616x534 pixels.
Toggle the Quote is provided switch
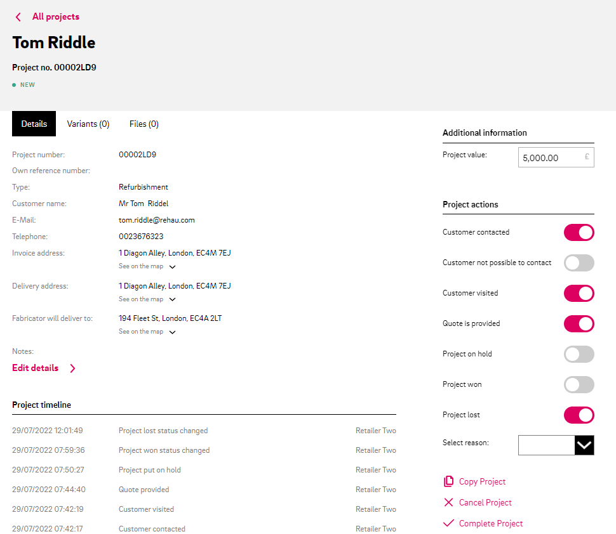[x=579, y=323]
